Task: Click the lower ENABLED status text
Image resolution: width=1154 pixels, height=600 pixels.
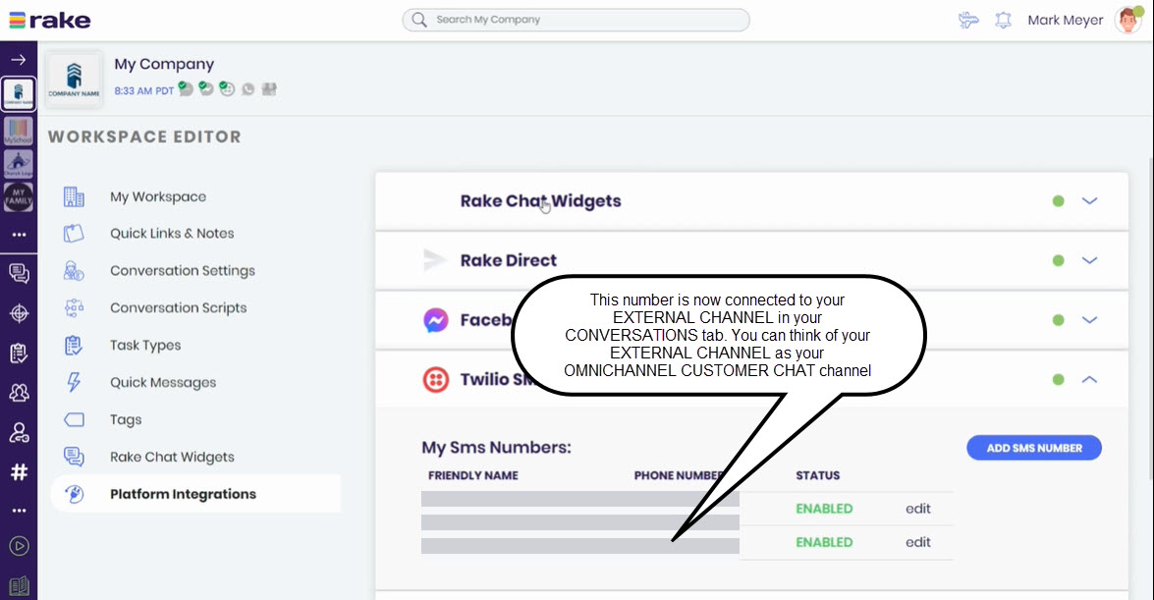Action: (x=824, y=543)
